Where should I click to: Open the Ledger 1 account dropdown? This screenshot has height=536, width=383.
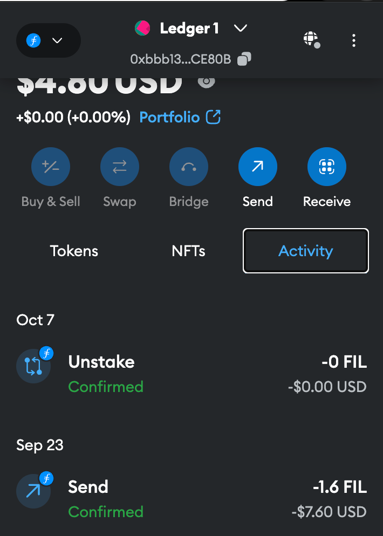pos(241,28)
